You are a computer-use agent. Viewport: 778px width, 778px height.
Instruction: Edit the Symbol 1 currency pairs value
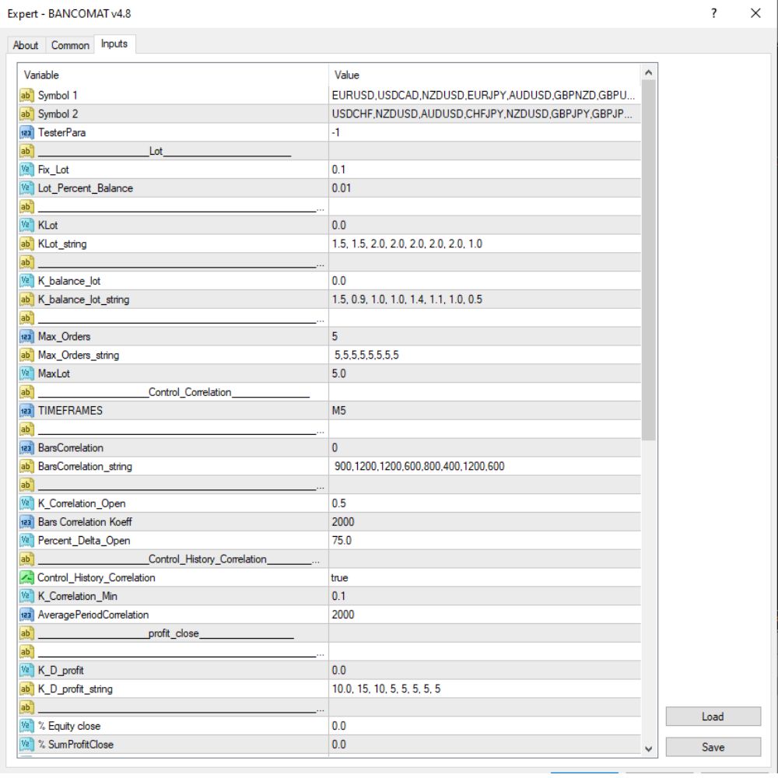(x=484, y=95)
